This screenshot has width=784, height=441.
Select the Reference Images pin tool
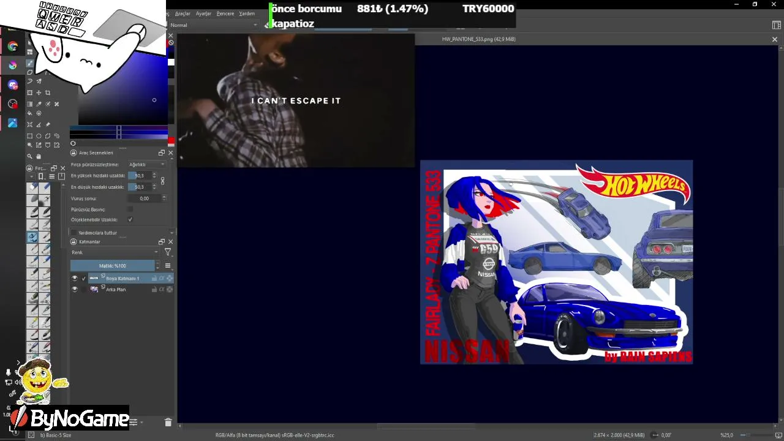[48, 124]
